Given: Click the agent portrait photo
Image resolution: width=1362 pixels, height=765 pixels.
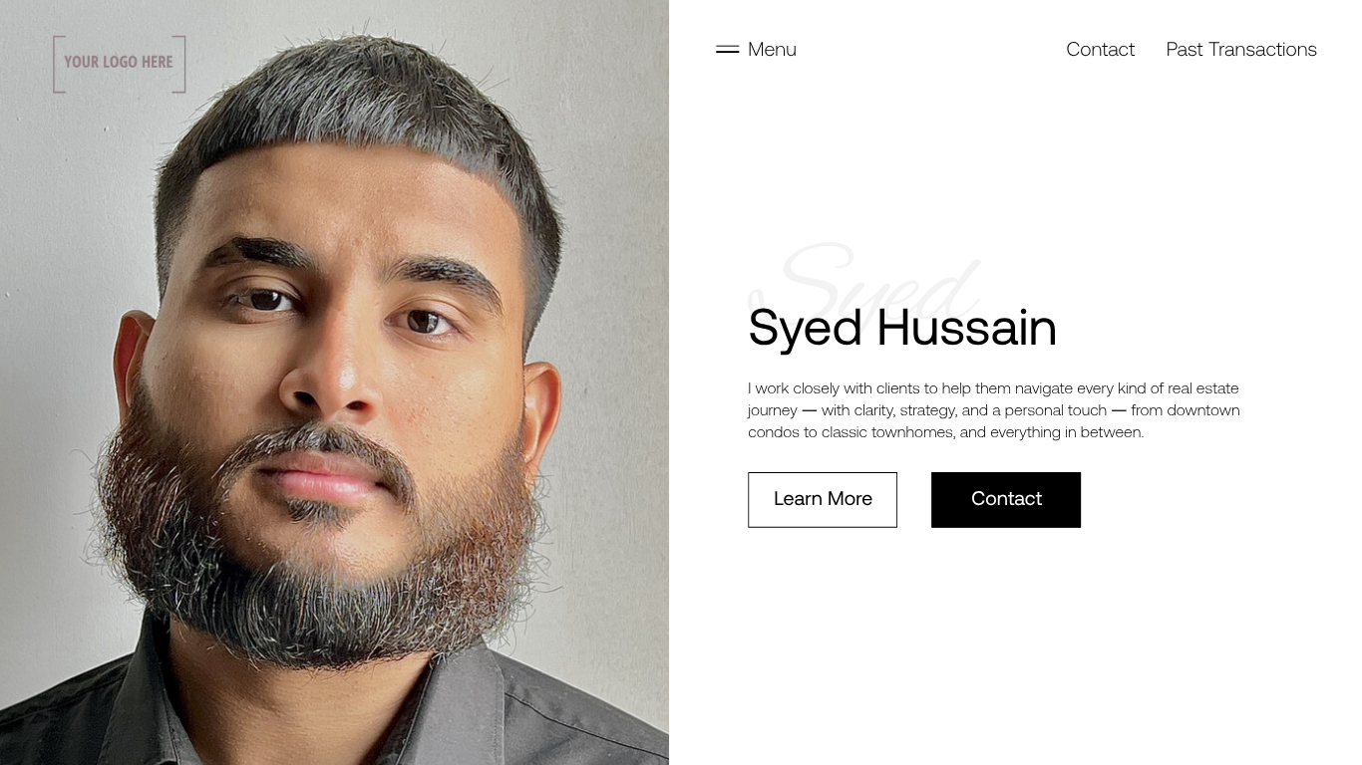Looking at the screenshot, I should click(334, 382).
